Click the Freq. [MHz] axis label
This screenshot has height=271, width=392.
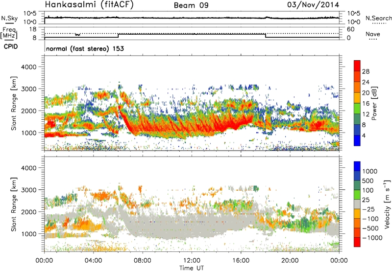[9, 33]
